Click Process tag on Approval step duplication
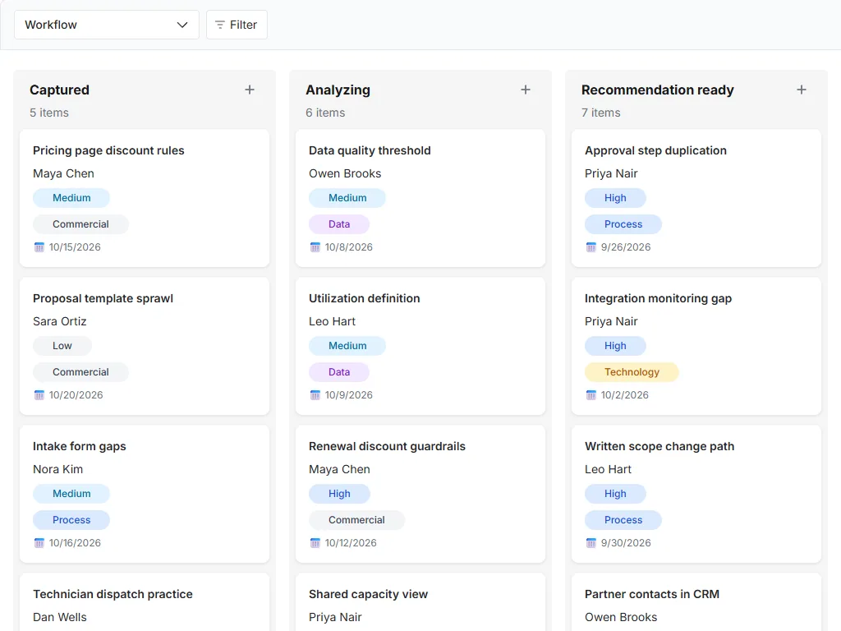 [x=623, y=224]
